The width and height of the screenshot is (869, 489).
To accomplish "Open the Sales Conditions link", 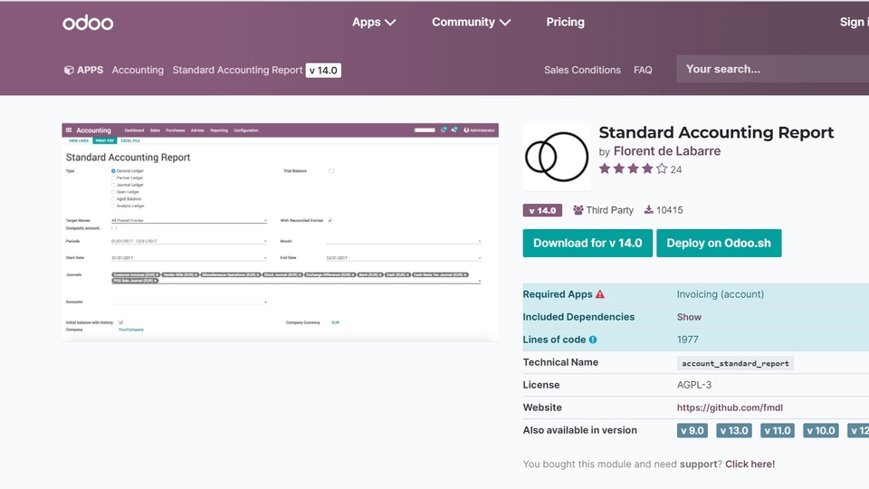I will [x=582, y=70].
